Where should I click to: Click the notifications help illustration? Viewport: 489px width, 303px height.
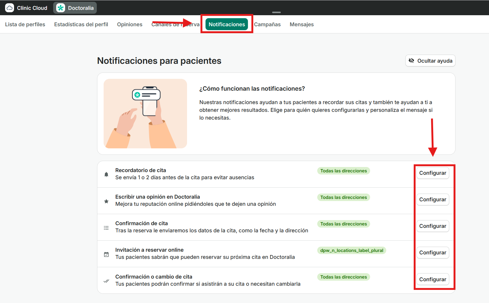145,114
